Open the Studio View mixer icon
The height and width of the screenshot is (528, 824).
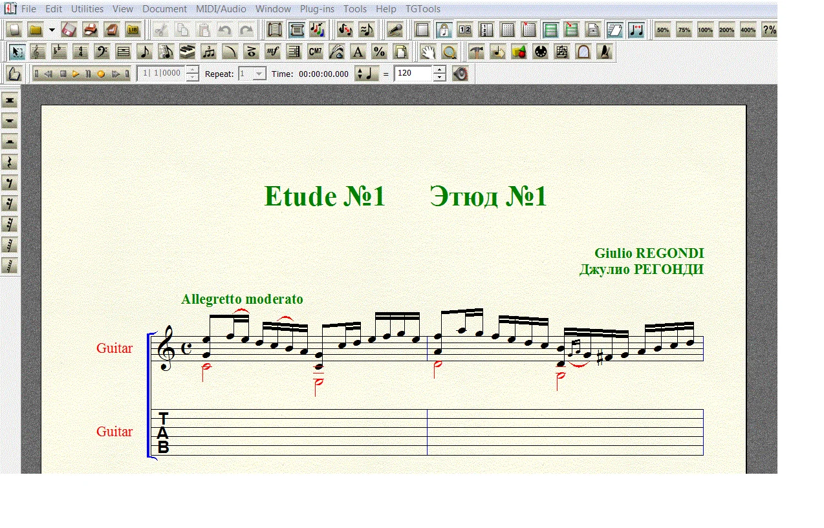[x=317, y=30]
